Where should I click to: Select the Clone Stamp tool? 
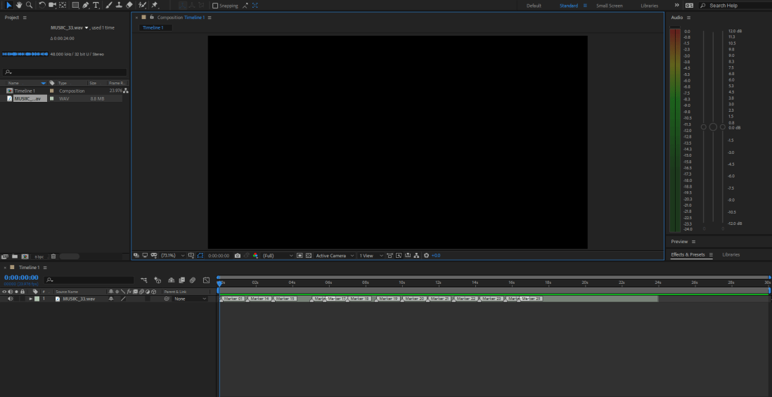[119, 5]
